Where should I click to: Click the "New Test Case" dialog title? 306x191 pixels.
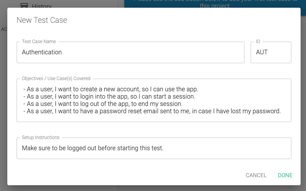point(42,20)
